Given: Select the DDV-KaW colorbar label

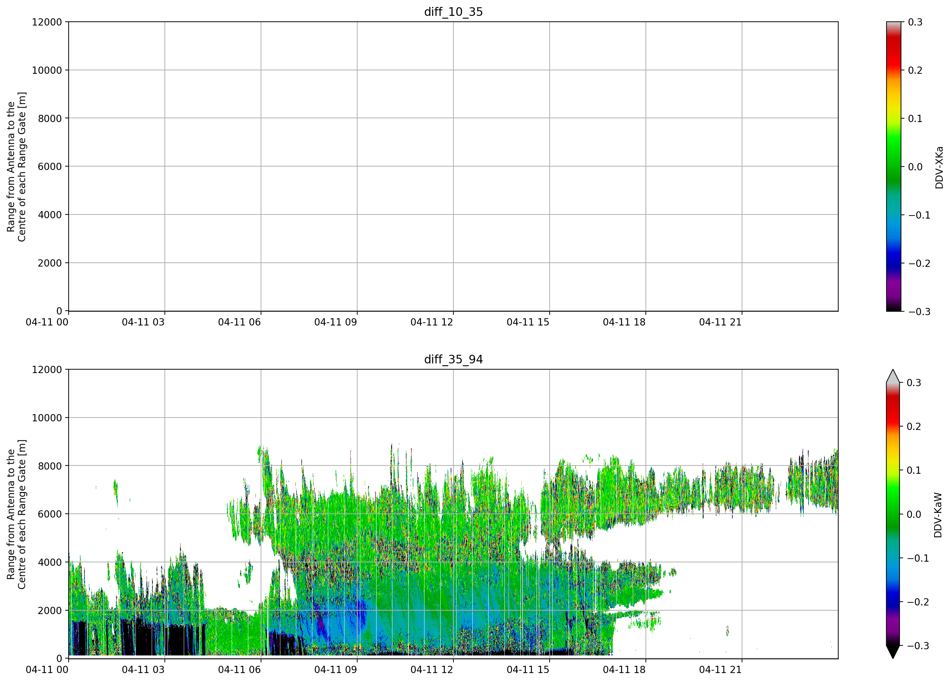Looking at the screenshot, I should click(939, 515).
